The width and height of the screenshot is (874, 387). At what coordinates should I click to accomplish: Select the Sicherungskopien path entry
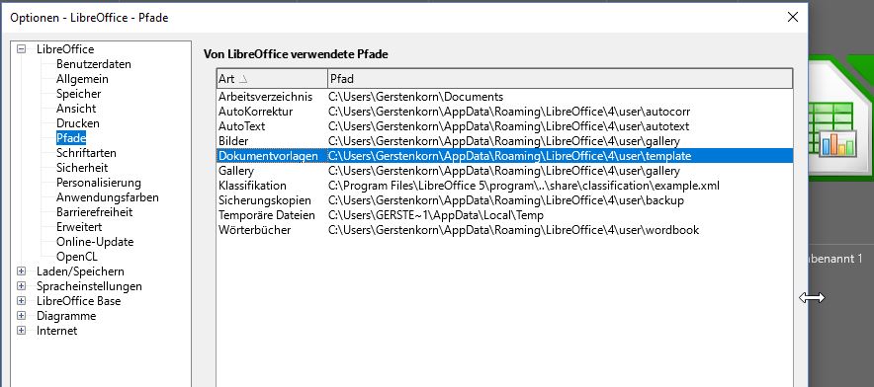pyautogui.click(x=504, y=200)
